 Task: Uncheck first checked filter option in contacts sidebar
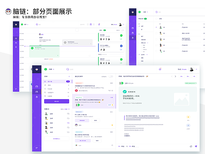pos(139,26)
